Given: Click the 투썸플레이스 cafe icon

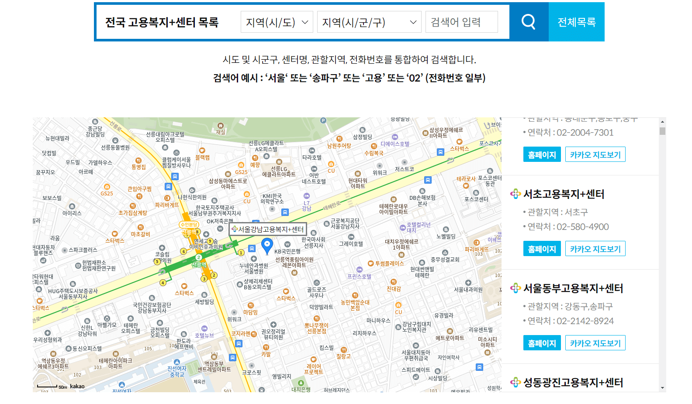Looking at the screenshot, I should point(370,264).
